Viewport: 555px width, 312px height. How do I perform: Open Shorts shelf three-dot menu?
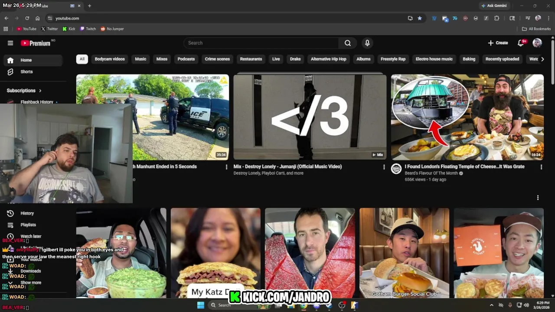538,198
